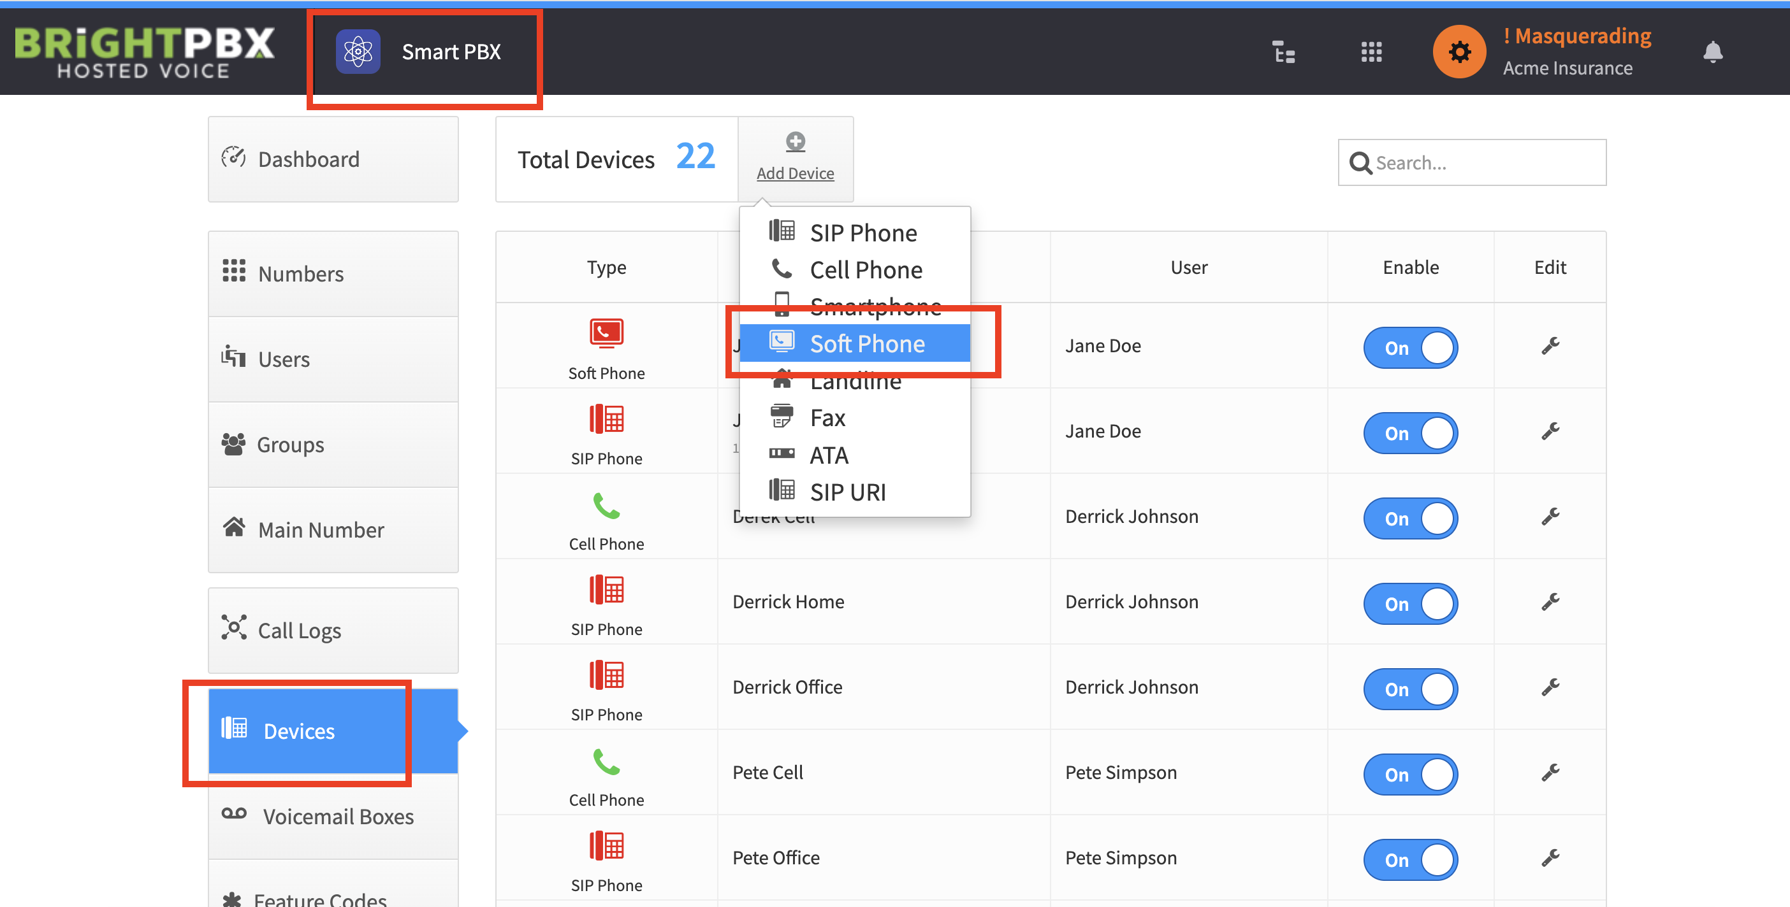Choose Landline from Add Device menu
1790x907 pixels.
tap(855, 381)
